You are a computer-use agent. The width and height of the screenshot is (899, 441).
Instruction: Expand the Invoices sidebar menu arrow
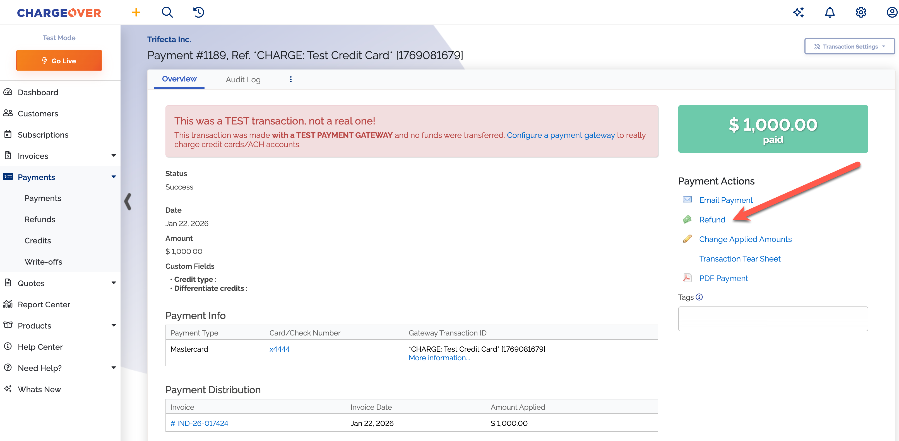click(x=114, y=156)
